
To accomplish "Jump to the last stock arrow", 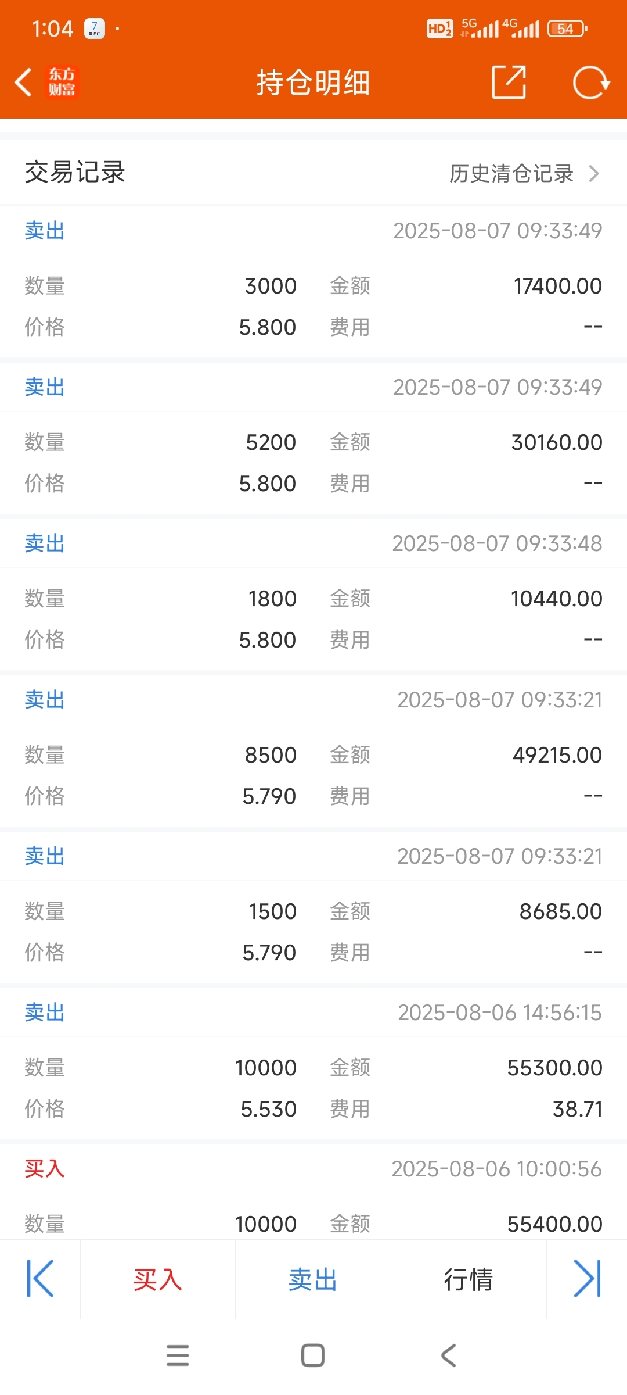I will [x=587, y=1279].
